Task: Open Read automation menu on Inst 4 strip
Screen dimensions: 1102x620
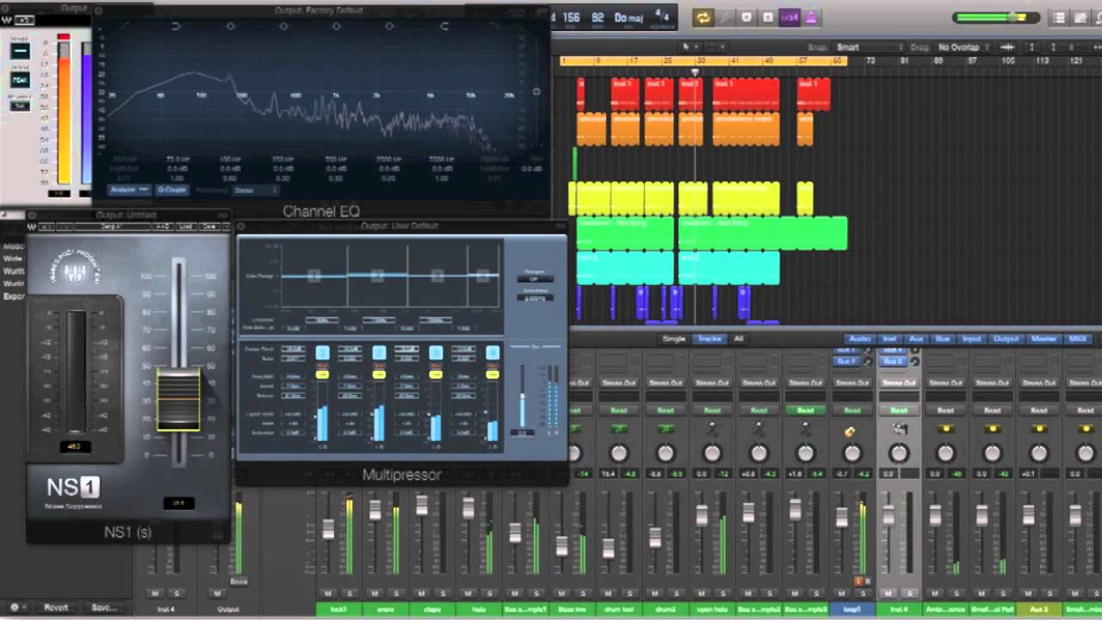Action: 899,410
